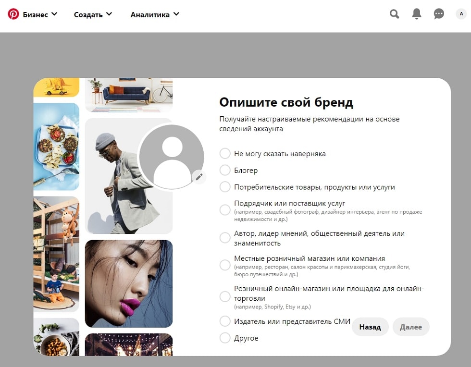
Task: Click hint '(например, Shopify, Etsy и др.)'
Action: click(x=273, y=307)
